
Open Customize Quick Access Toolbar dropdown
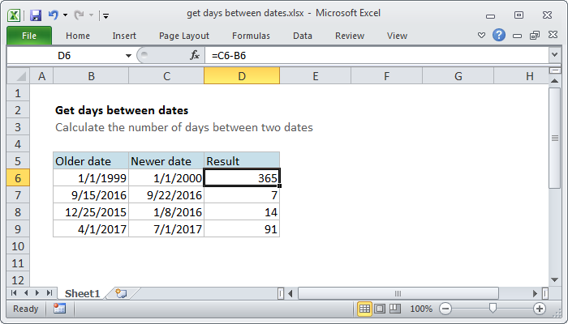coord(106,15)
